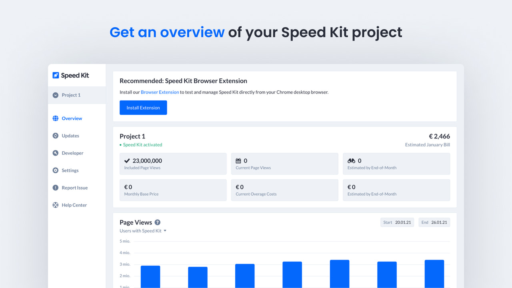Click the Install Extension button

(x=143, y=107)
